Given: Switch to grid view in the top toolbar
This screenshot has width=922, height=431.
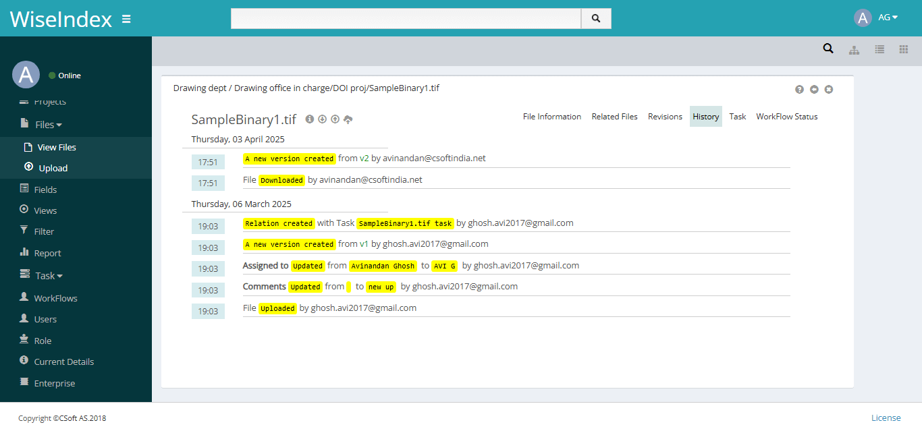Looking at the screenshot, I should 904,49.
